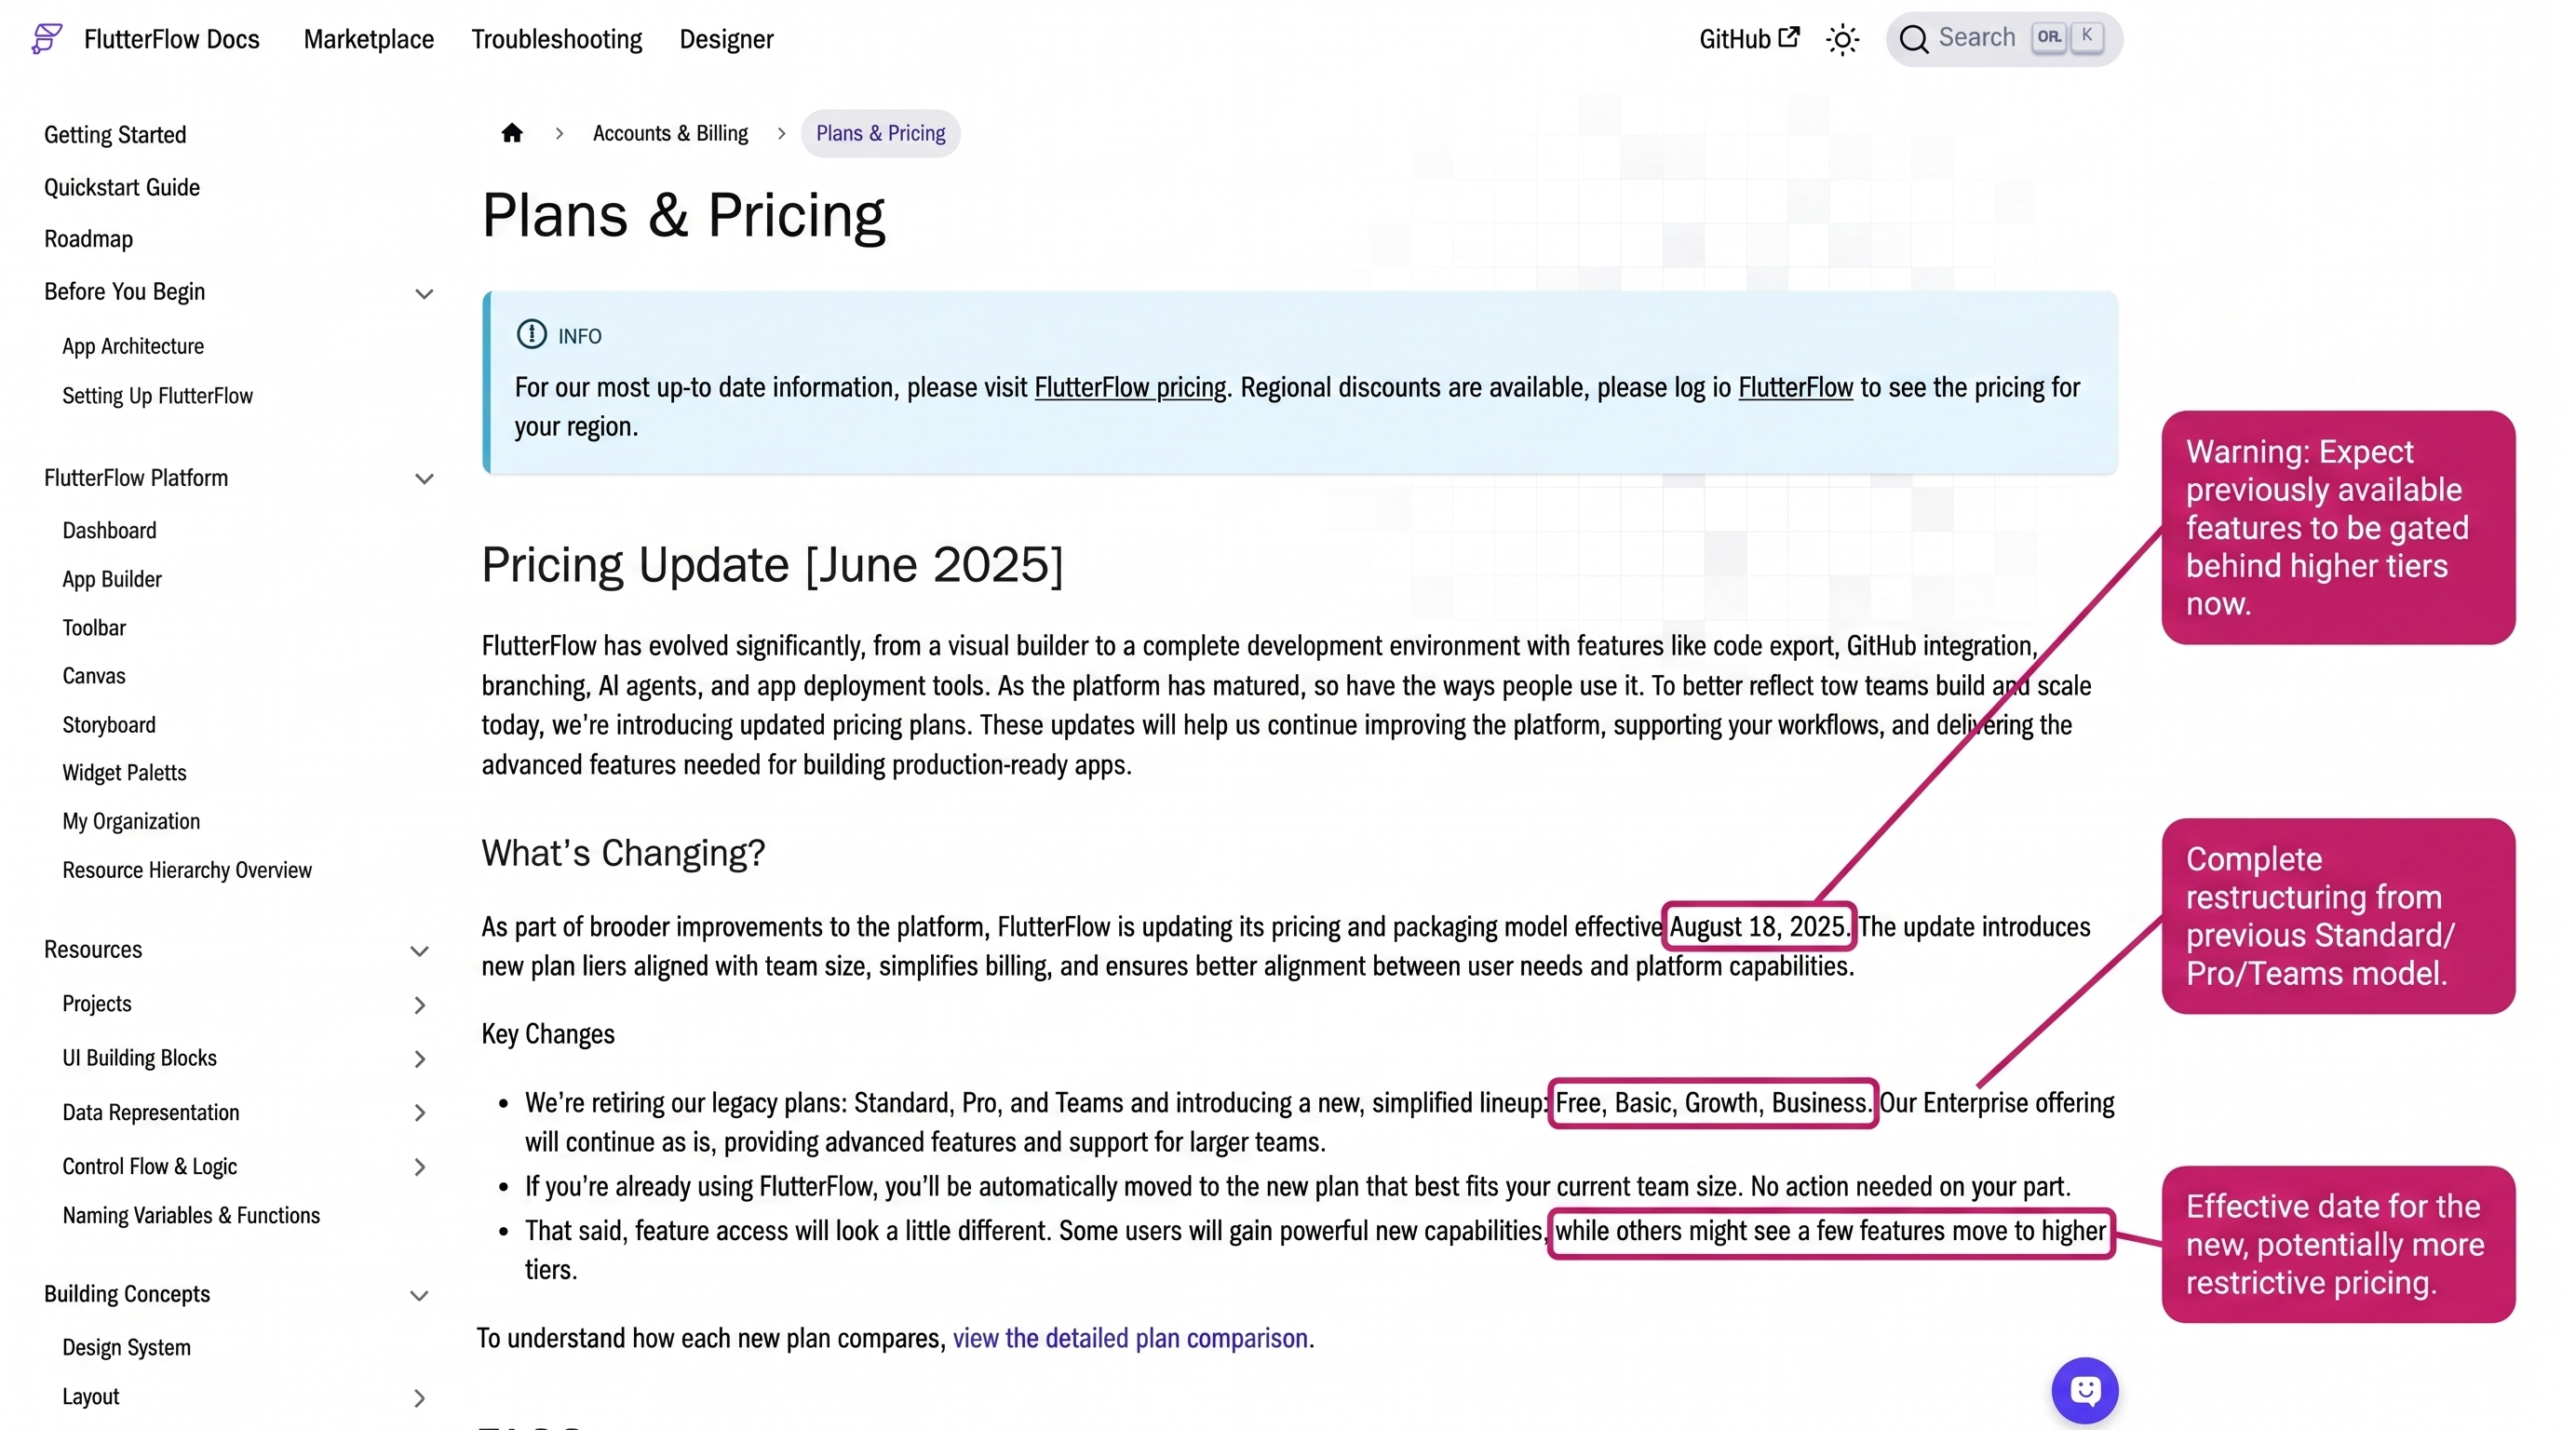
Task: Click the Key Changes text
Action: tap(547, 1033)
